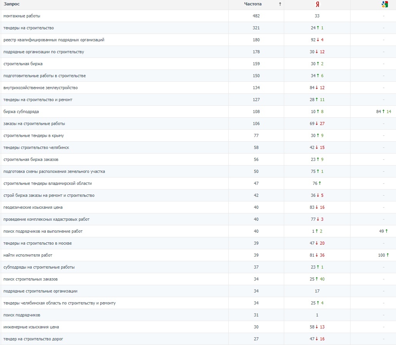Click frequency value 27 in last row
The image size is (396, 345).
point(256,339)
